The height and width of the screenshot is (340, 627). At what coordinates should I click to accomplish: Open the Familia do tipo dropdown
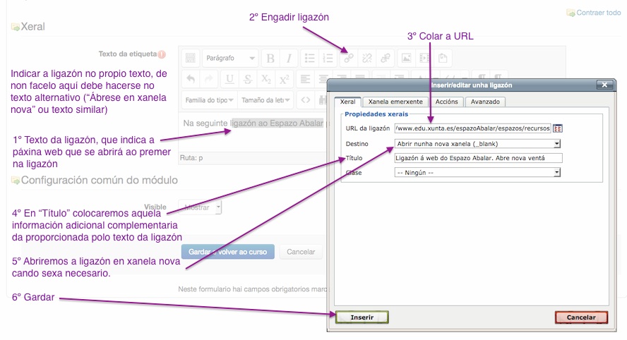[209, 100]
